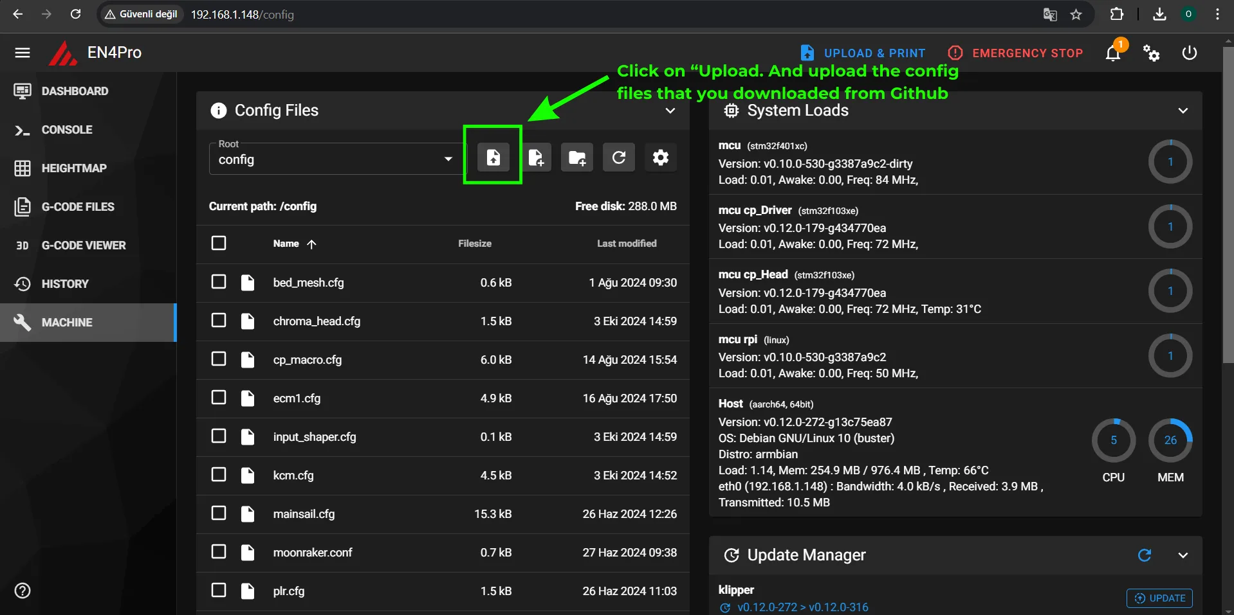This screenshot has height=615, width=1234.
Task: Reload the browser page
Action: tap(75, 14)
